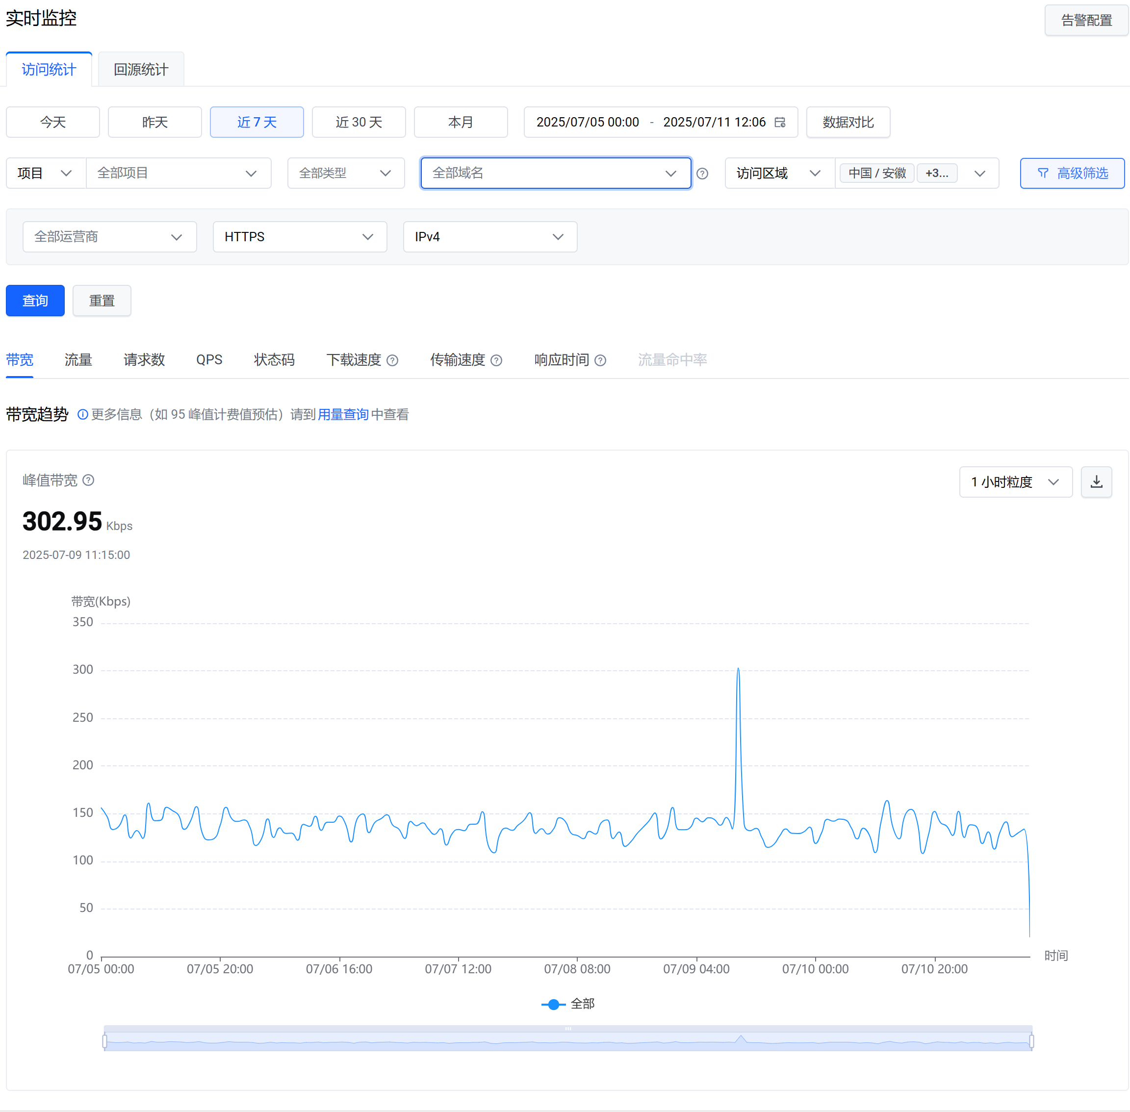Click the start date field 2025/07/05 00:00

587,122
